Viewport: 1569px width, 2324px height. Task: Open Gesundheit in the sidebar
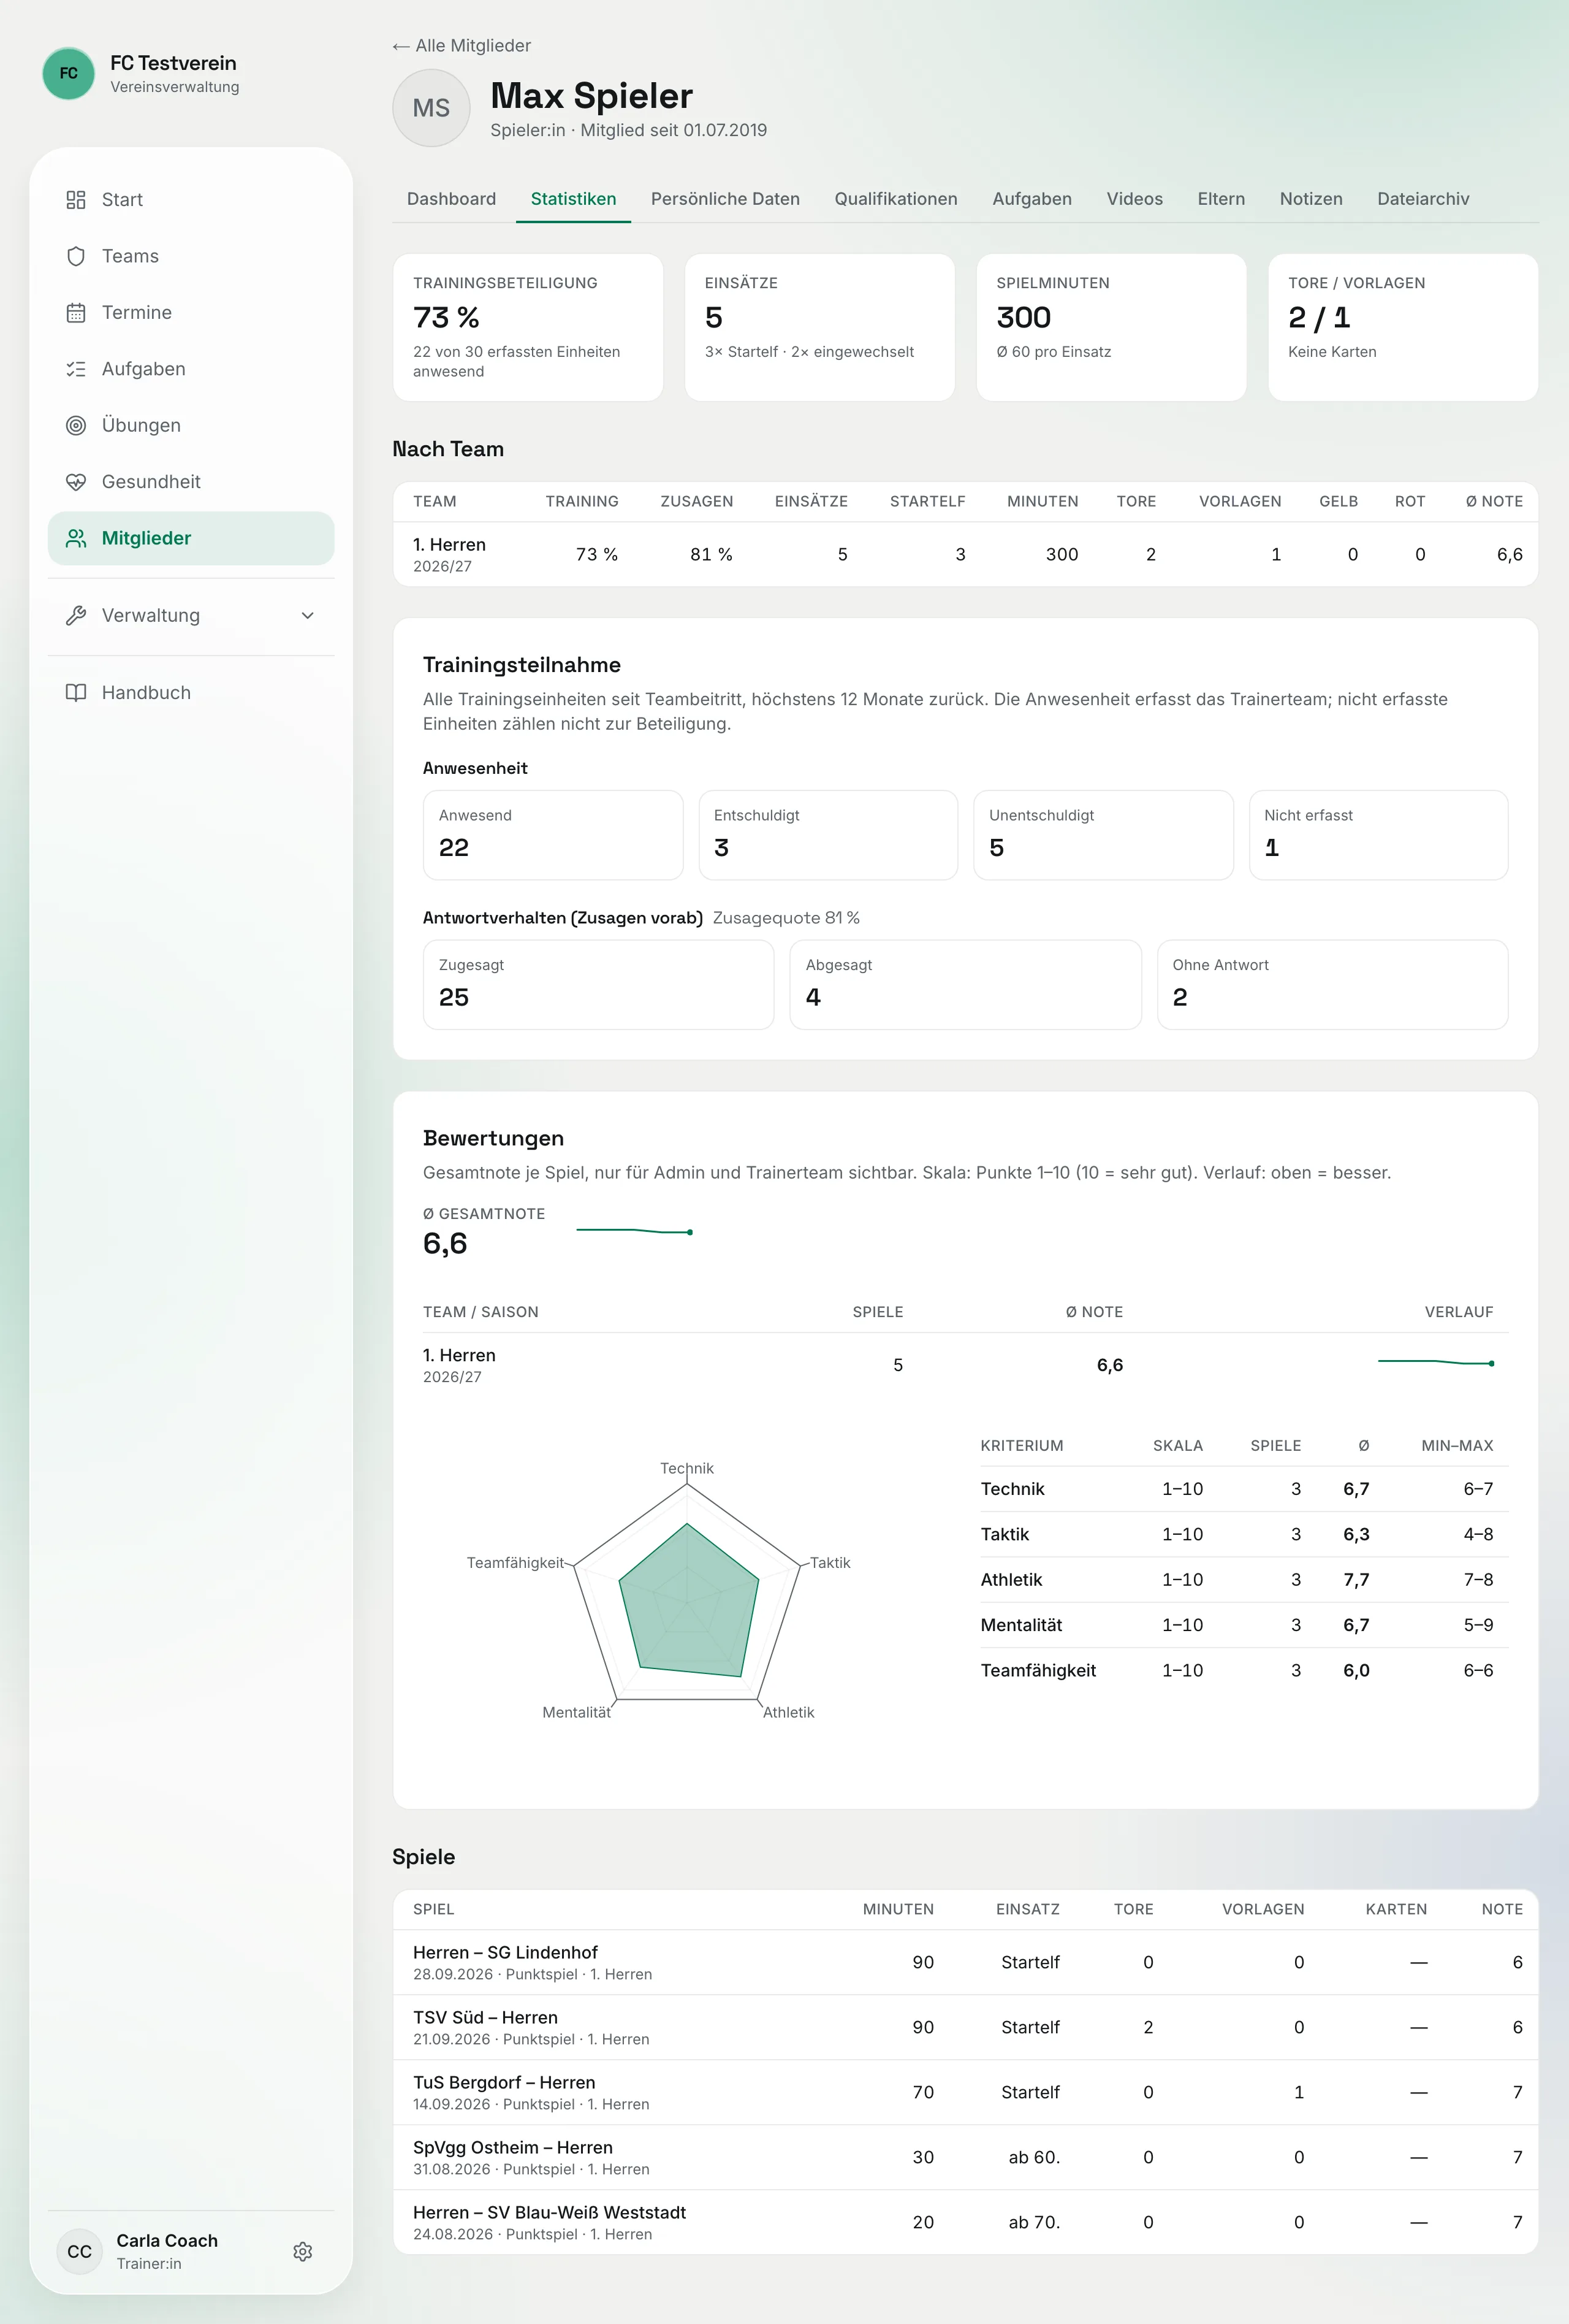click(191, 482)
